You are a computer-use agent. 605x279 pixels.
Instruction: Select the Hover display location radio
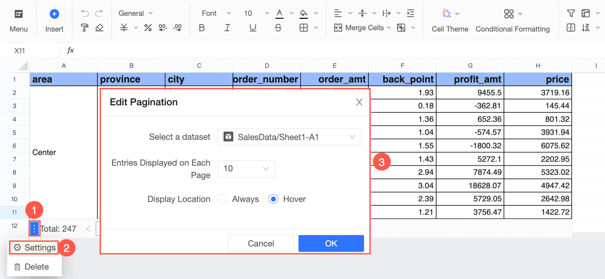pos(273,199)
